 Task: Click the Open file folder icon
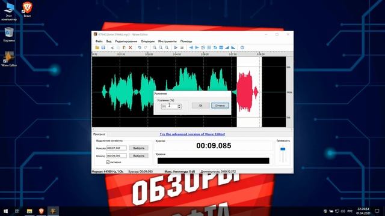(97, 47)
